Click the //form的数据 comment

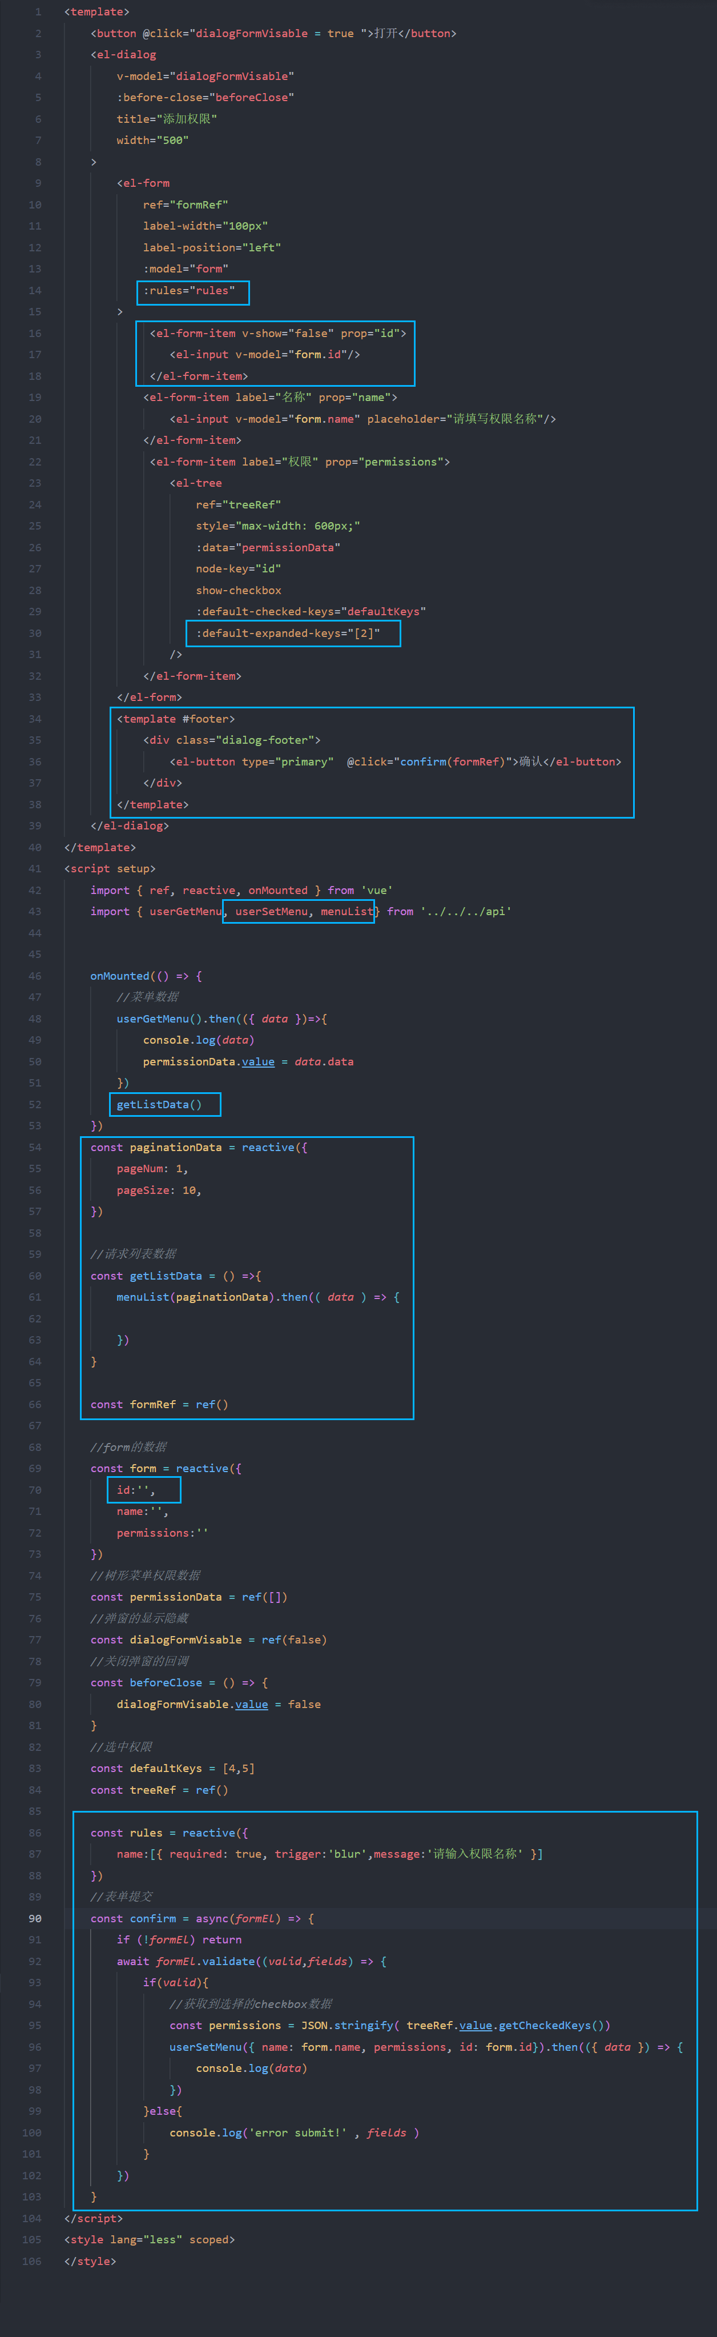(x=128, y=1447)
